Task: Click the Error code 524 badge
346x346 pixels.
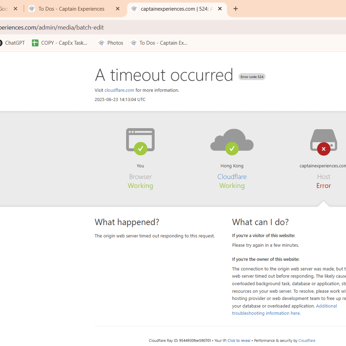Action: pyautogui.click(x=252, y=77)
